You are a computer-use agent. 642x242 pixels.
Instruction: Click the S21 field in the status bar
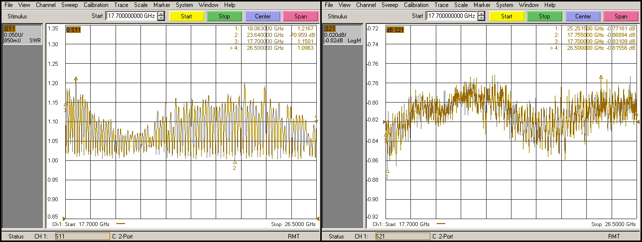pyautogui.click(x=402, y=237)
